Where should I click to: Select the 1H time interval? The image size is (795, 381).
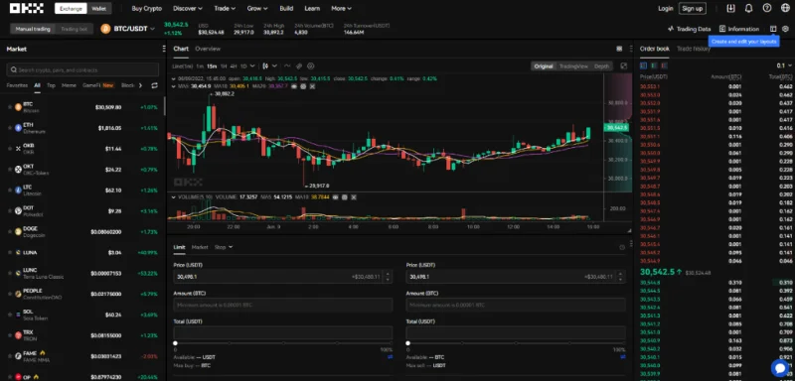pos(223,65)
